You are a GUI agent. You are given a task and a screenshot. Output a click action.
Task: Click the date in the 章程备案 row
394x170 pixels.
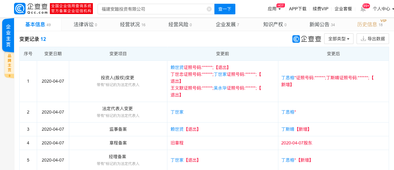[53, 143]
